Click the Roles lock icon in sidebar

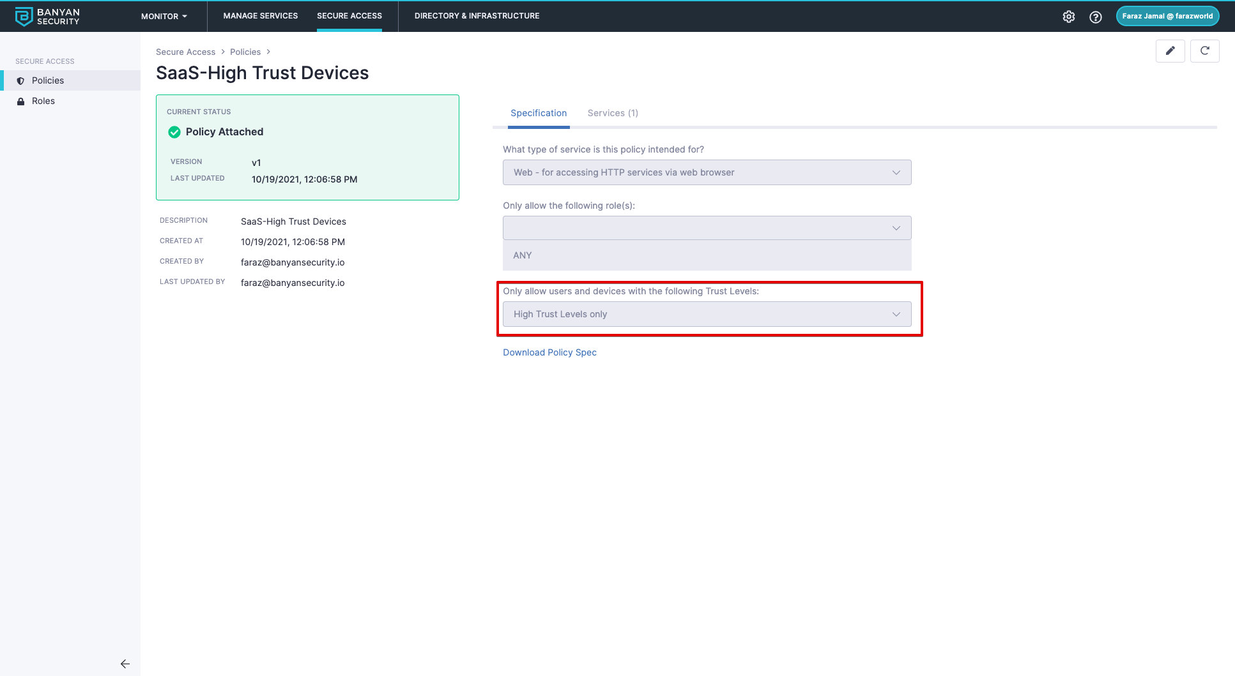tap(20, 101)
